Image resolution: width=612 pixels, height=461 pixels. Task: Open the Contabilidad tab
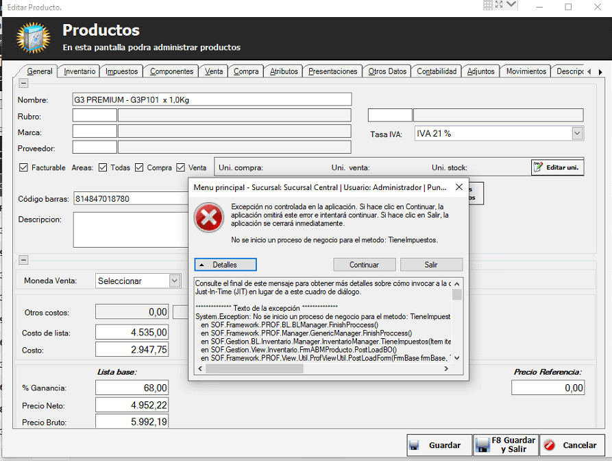coord(437,71)
